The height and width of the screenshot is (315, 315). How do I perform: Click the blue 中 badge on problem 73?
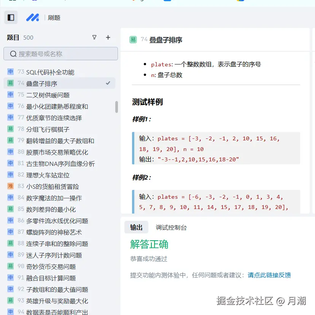[10, 72]
